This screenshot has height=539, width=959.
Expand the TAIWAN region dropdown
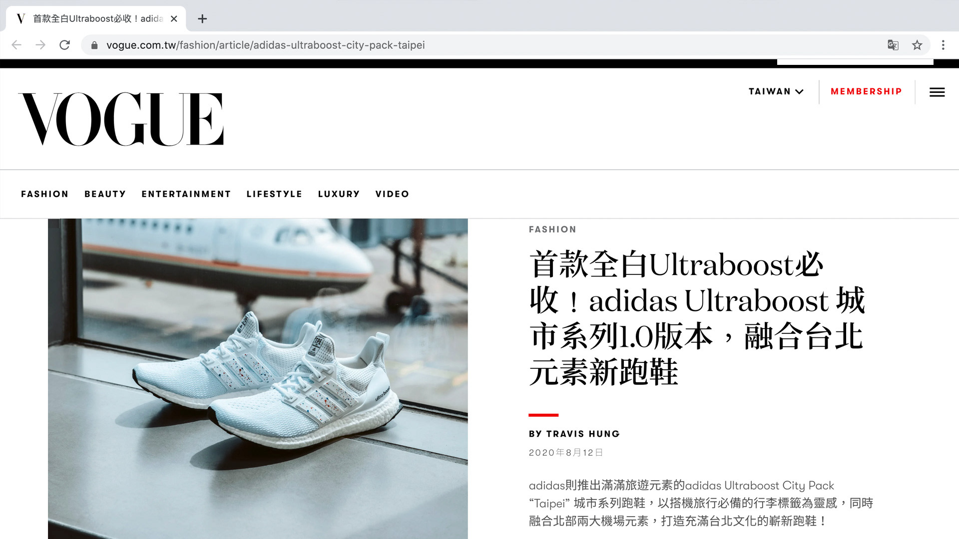(776, 91)
